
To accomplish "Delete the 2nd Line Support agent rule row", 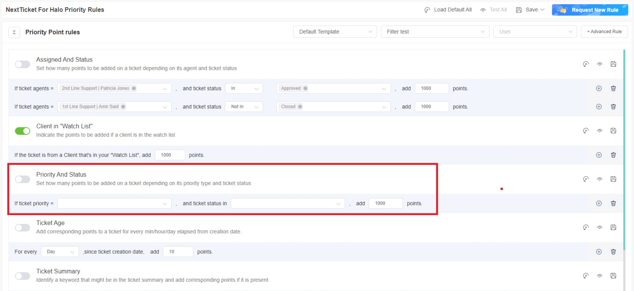I will pos(613,88).
